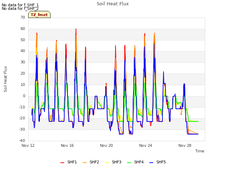
Task: Toggle SHF4 series in legend
Action: (x=135, y=162)
